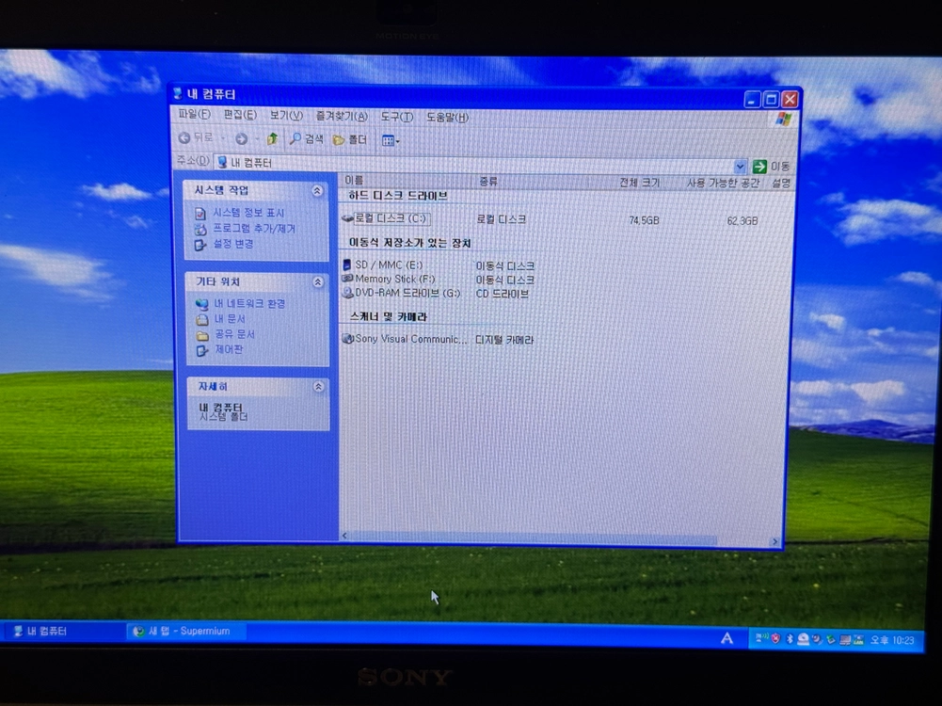Open the views dropdown in toolbar
The image size is (942, 706).
click(x=391, y=140)
